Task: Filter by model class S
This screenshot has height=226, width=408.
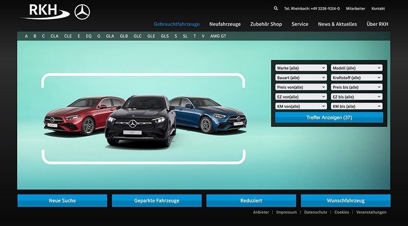Action: pos(176,36)
